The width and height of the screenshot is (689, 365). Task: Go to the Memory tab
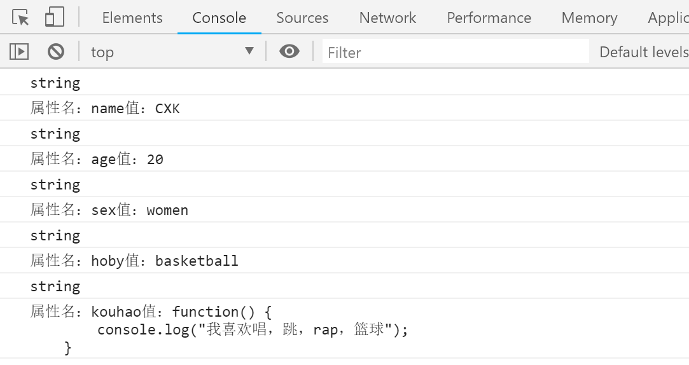pyautogui.click(x=589, y=18)
